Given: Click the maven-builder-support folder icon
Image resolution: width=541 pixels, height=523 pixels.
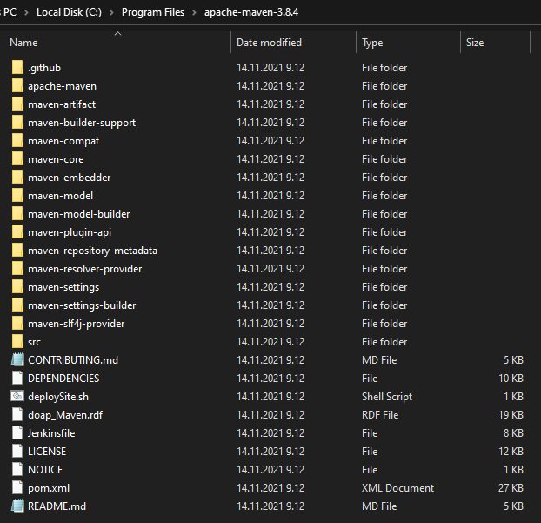Looking at the screenshot, I should [17, 122].
